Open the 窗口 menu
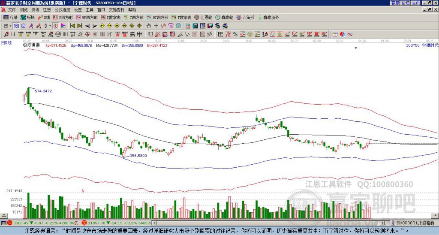 [x=101, y=10]
